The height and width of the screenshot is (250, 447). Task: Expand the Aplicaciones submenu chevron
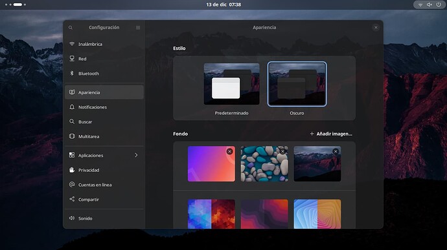coord(136,155)
